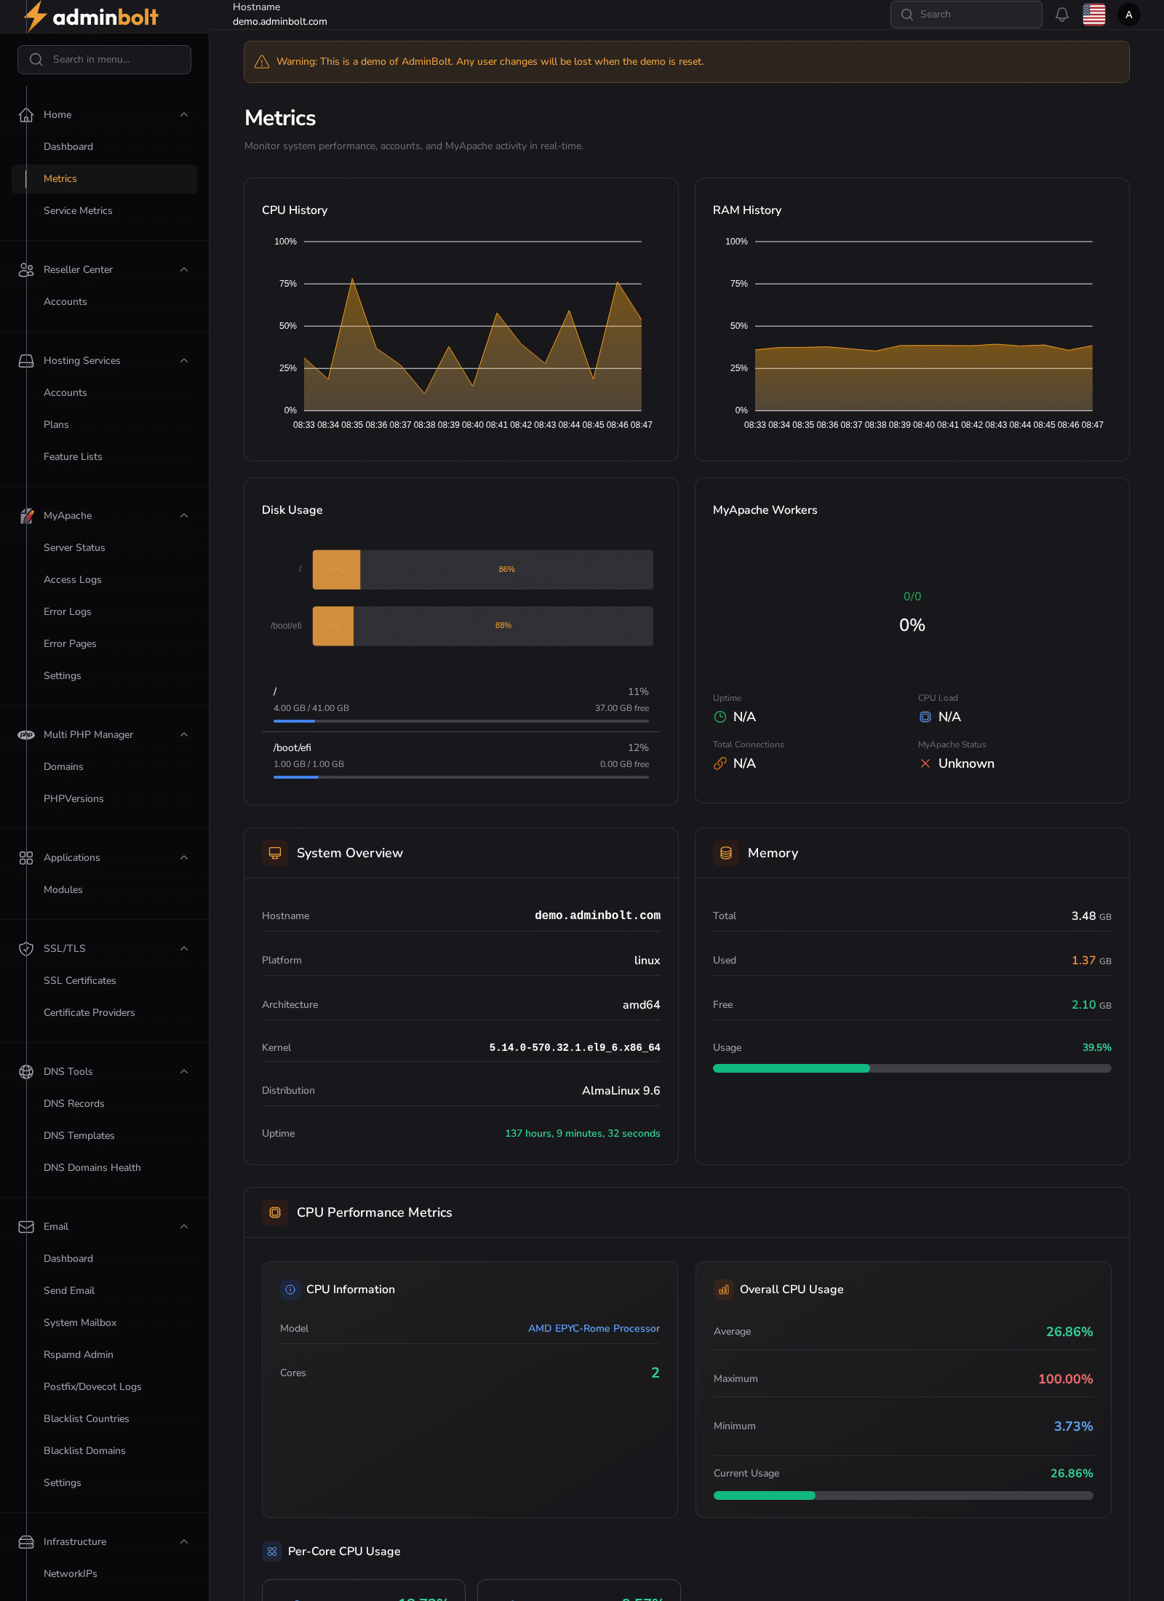Click the CPU Information info icon
Image resolution: width=1164 pixels, height=1601 pixels.
(x=290, y=1290)
